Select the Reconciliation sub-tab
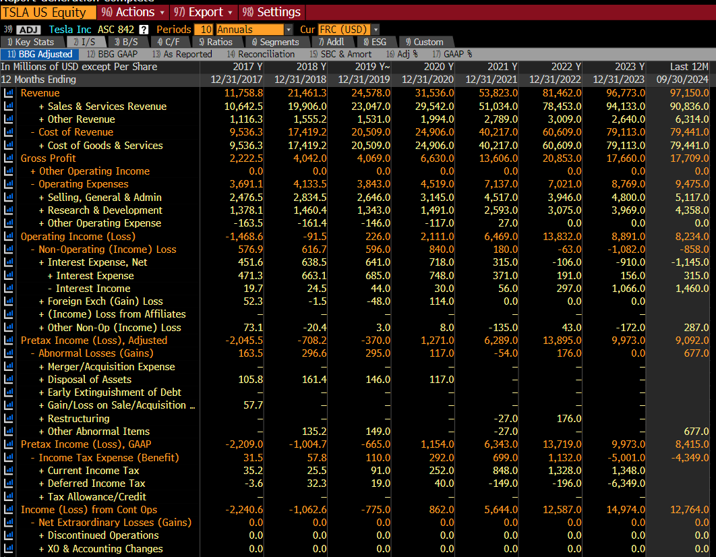 261,54
